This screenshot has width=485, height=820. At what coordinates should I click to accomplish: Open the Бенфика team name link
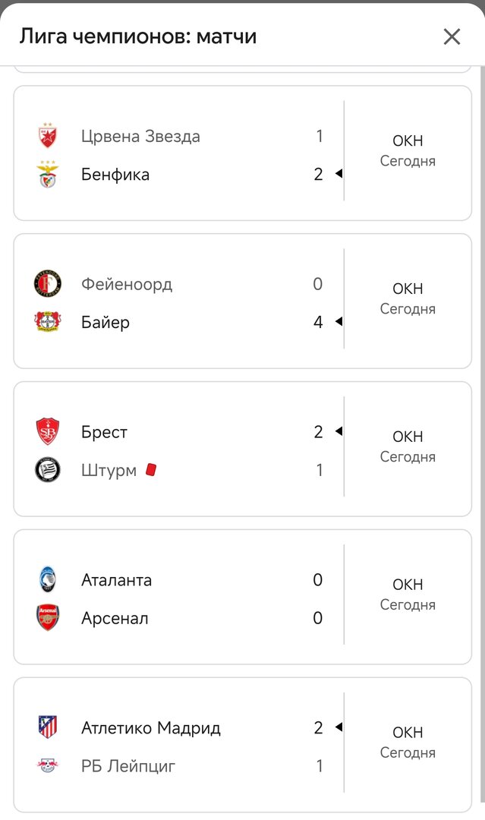click(x=115, y=175)
